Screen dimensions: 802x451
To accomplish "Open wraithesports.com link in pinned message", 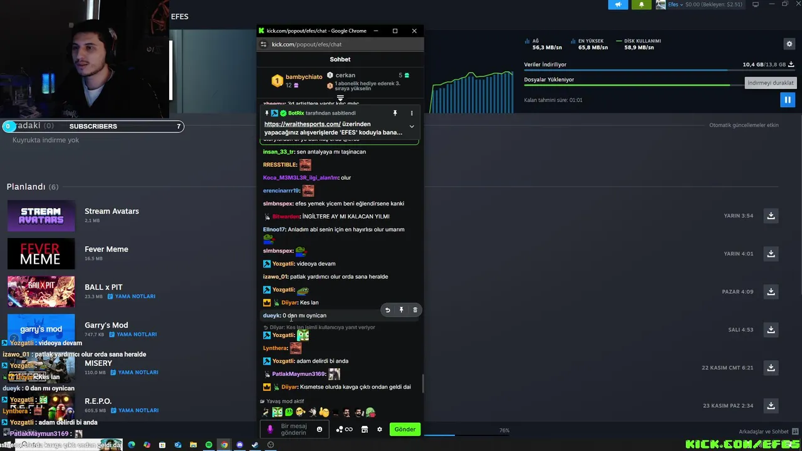I will (303, 124).
